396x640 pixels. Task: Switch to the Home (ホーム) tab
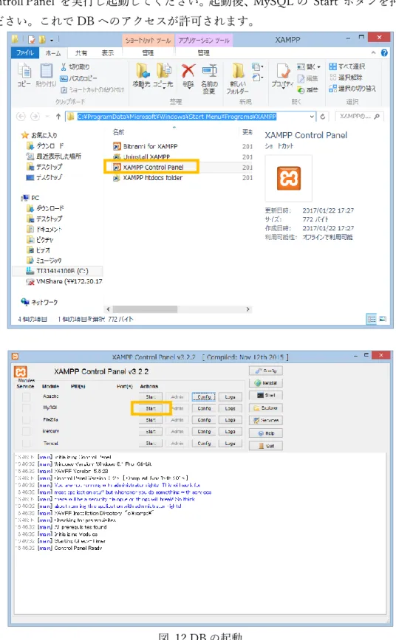click(x=53, y=53)
